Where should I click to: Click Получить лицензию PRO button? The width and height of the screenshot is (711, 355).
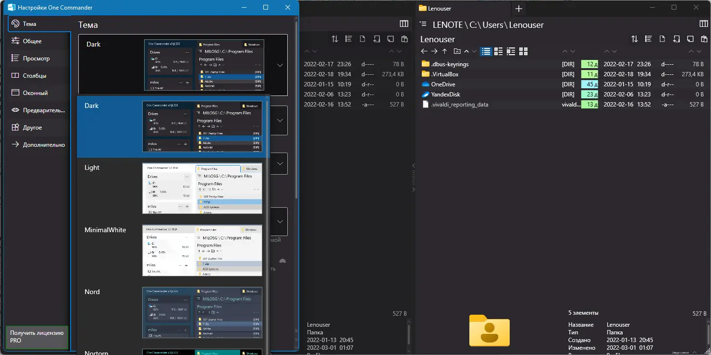pyautogui.click(x=37, y=337)
